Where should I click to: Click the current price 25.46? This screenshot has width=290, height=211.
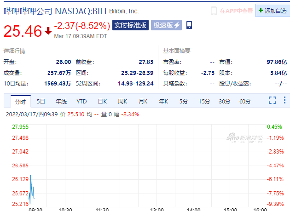[x=23, y=31]
